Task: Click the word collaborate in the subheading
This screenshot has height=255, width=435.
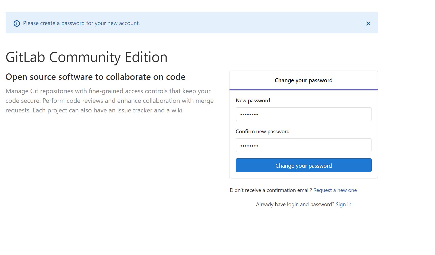Action: click(128, 77)
